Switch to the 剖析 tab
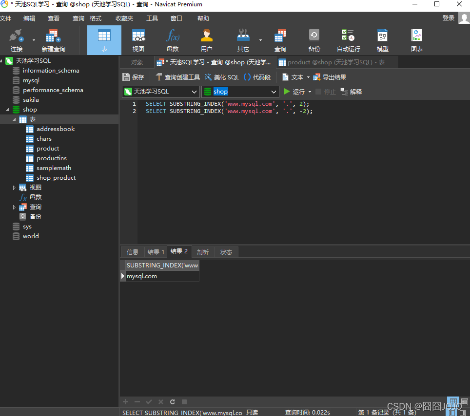Screen dimensions: 470x416 [203, 252]
